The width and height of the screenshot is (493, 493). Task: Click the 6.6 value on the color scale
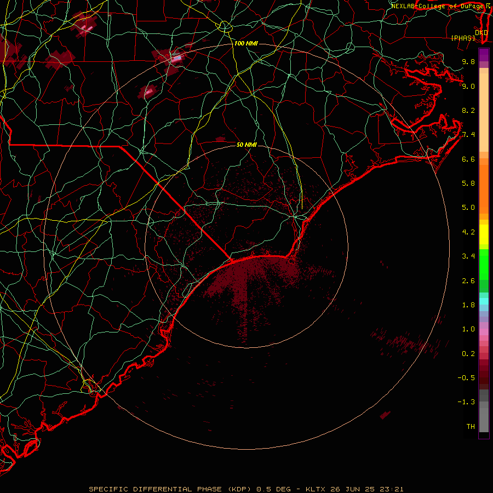[468, 159]
